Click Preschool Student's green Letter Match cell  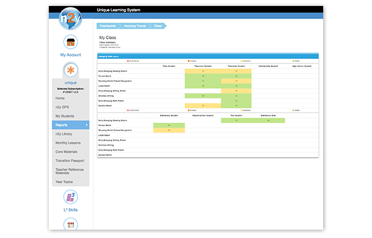tap(203, 86)
